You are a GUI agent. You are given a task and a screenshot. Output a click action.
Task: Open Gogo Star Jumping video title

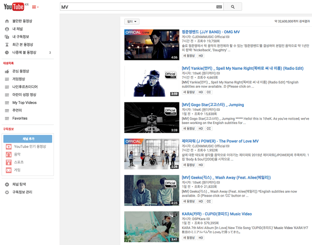pyautogui.click(x=213, y=105)
